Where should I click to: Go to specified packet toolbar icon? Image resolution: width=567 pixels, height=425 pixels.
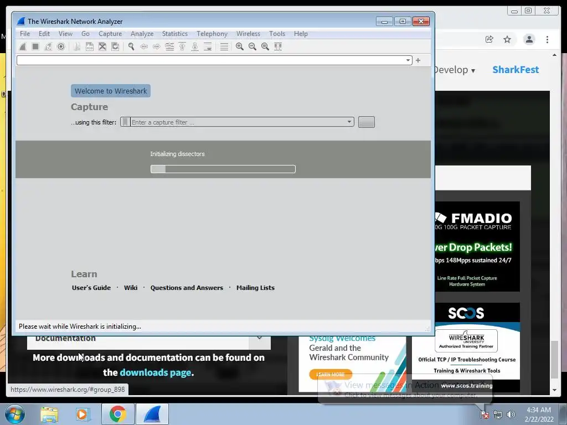(169, 46)
